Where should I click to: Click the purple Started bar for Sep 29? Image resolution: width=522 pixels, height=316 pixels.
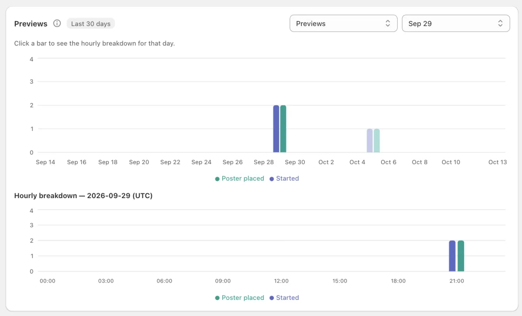point(276,129)
